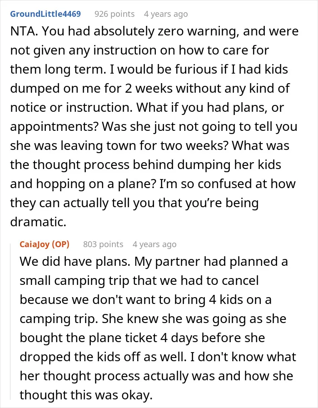Open the reply's '4 years ago' timestamp
Screen dimensions: 318x408
(x=154, y=244)
